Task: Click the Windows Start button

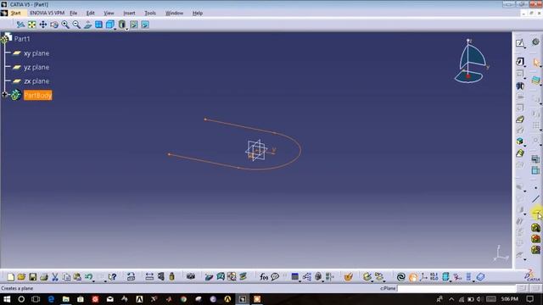Action: (x=7, y=299)
